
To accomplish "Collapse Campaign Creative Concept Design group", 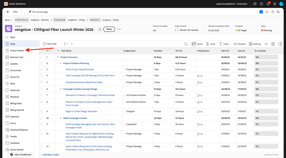I will click(61, 89).
